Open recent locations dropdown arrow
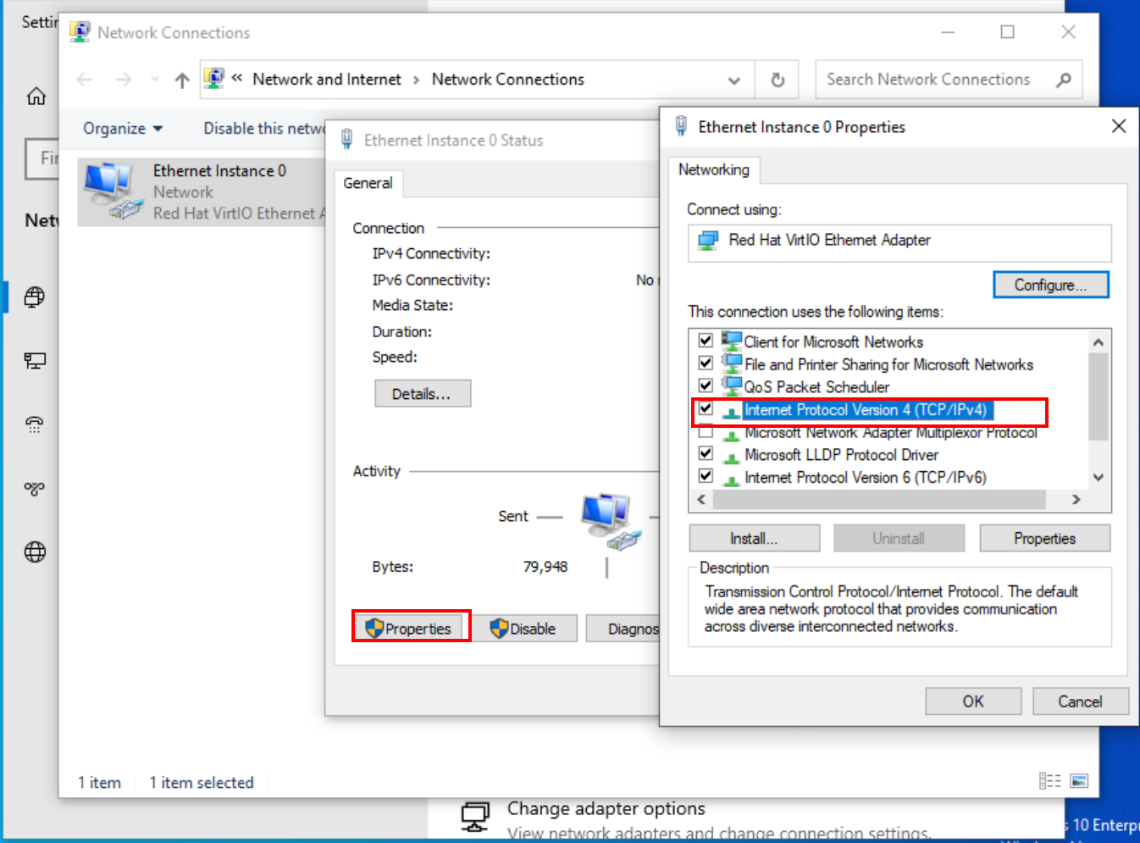 click(x=154, y=80)
